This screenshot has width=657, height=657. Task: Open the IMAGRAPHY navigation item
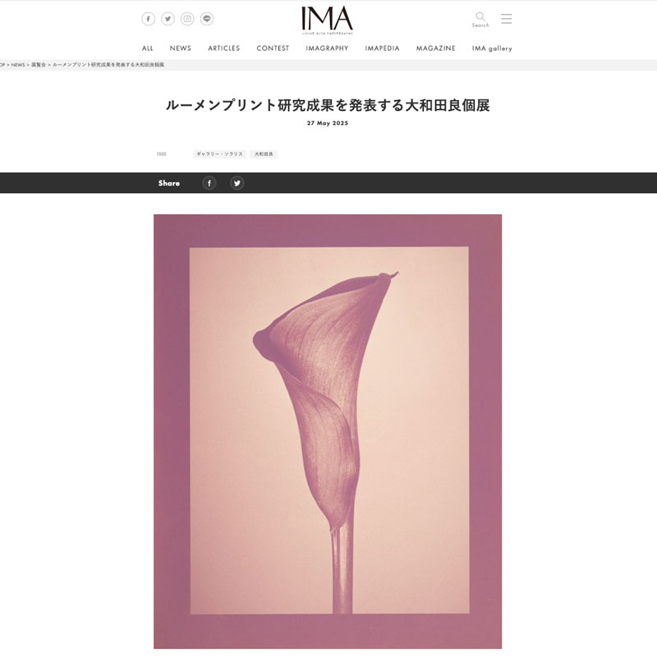tap(327, 48)
